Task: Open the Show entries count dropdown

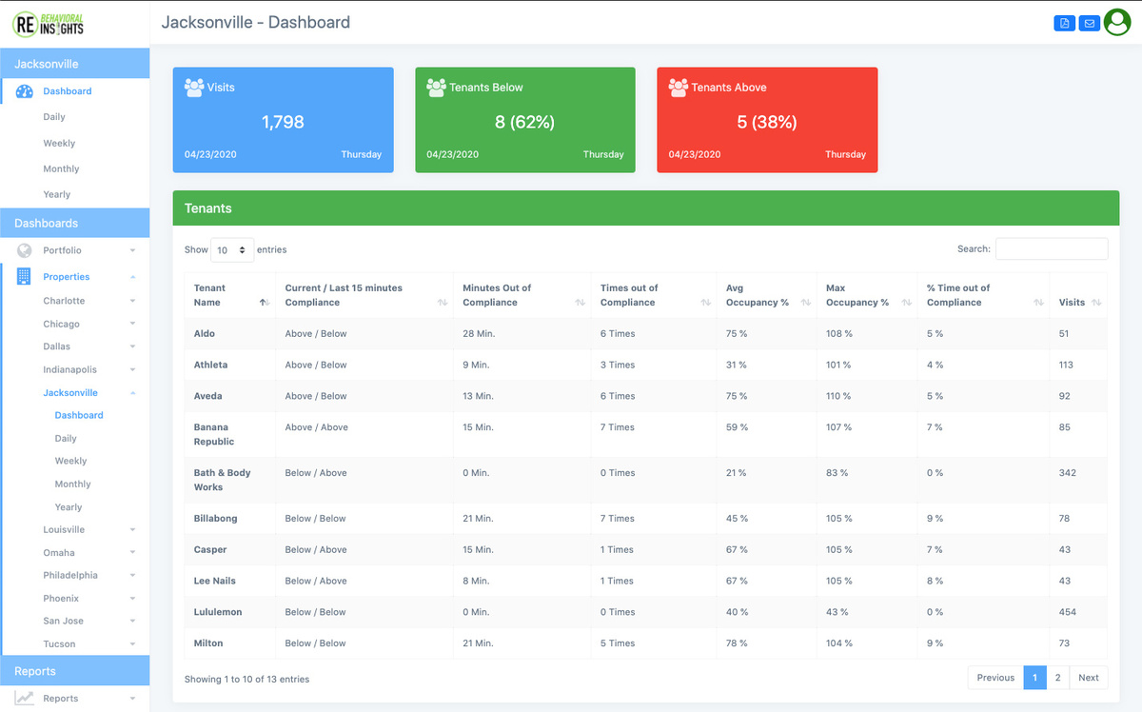Action: 232,249
